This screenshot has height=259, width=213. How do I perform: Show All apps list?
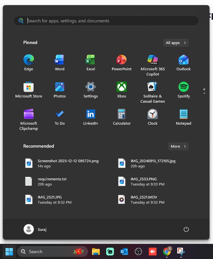click(x=176, y=43)
